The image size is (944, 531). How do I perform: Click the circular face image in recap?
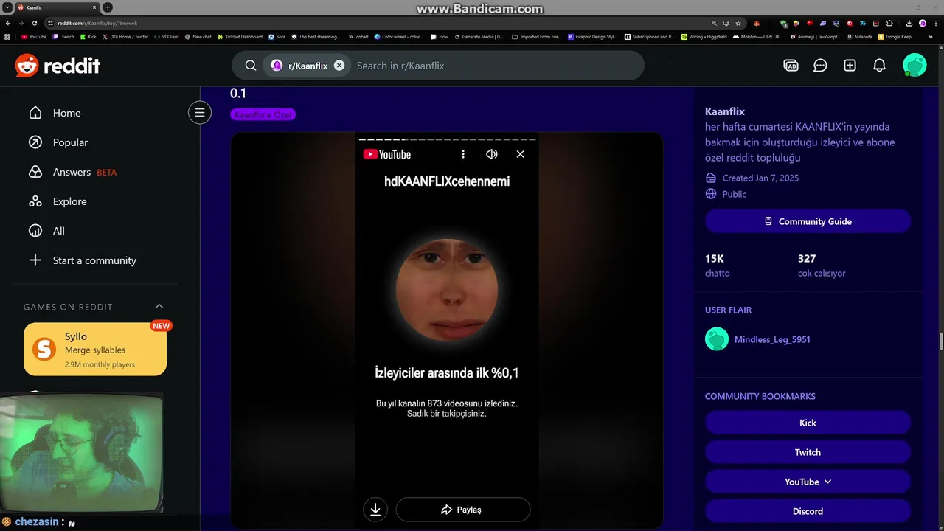[x=447, y=289]
